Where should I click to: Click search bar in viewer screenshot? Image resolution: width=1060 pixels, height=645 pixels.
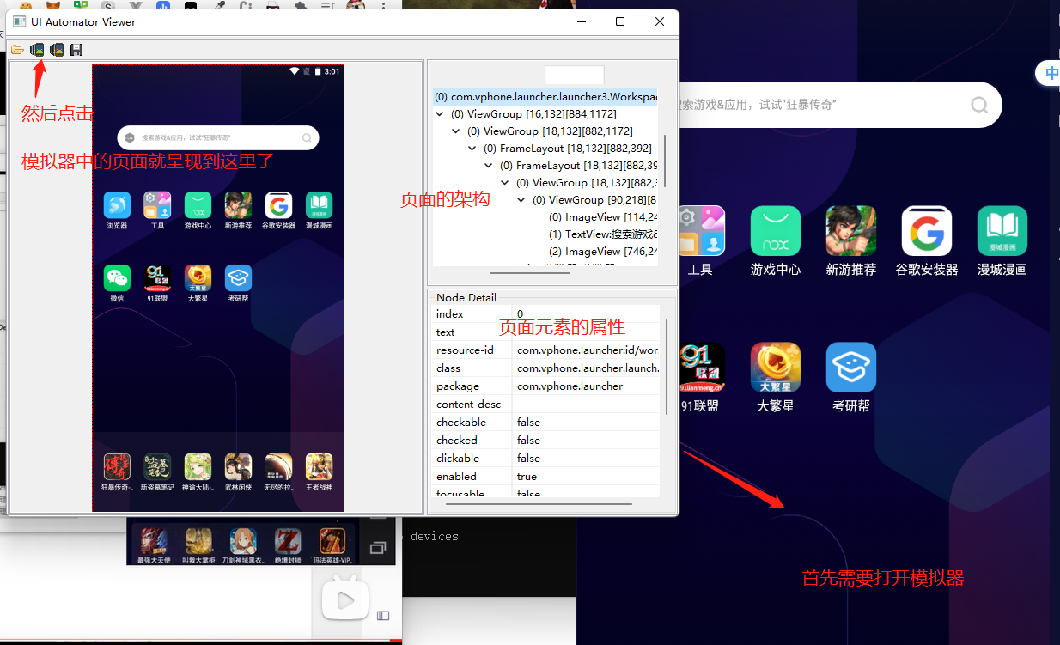point(218,137)
